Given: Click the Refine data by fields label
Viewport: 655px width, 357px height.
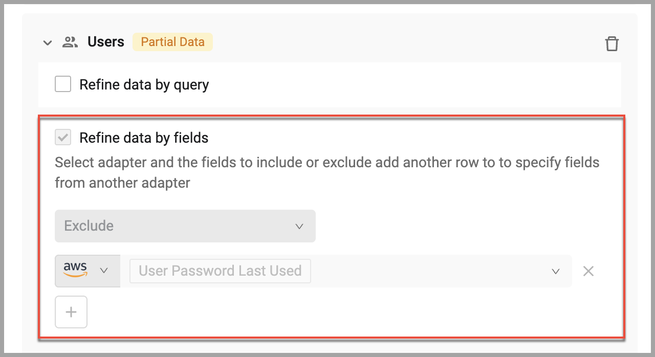Looking at the screenshot, I should (x=144, y=138).
